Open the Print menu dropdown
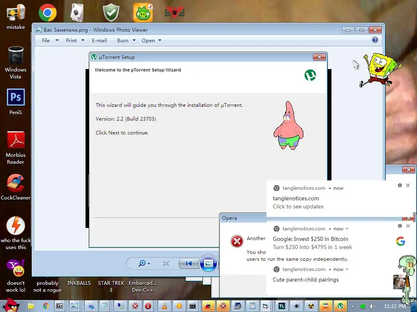Viewport: 417px width, 312px height. coord(75,40)
